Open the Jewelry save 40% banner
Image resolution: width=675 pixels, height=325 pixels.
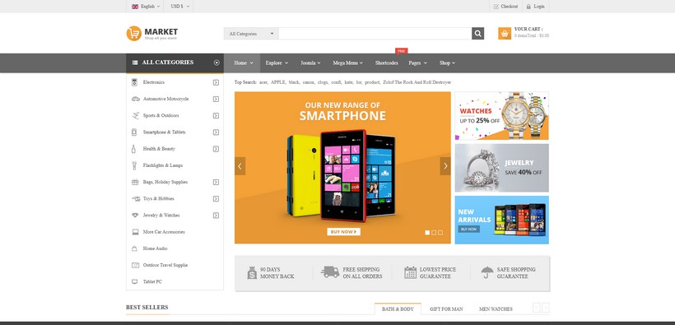501,168
